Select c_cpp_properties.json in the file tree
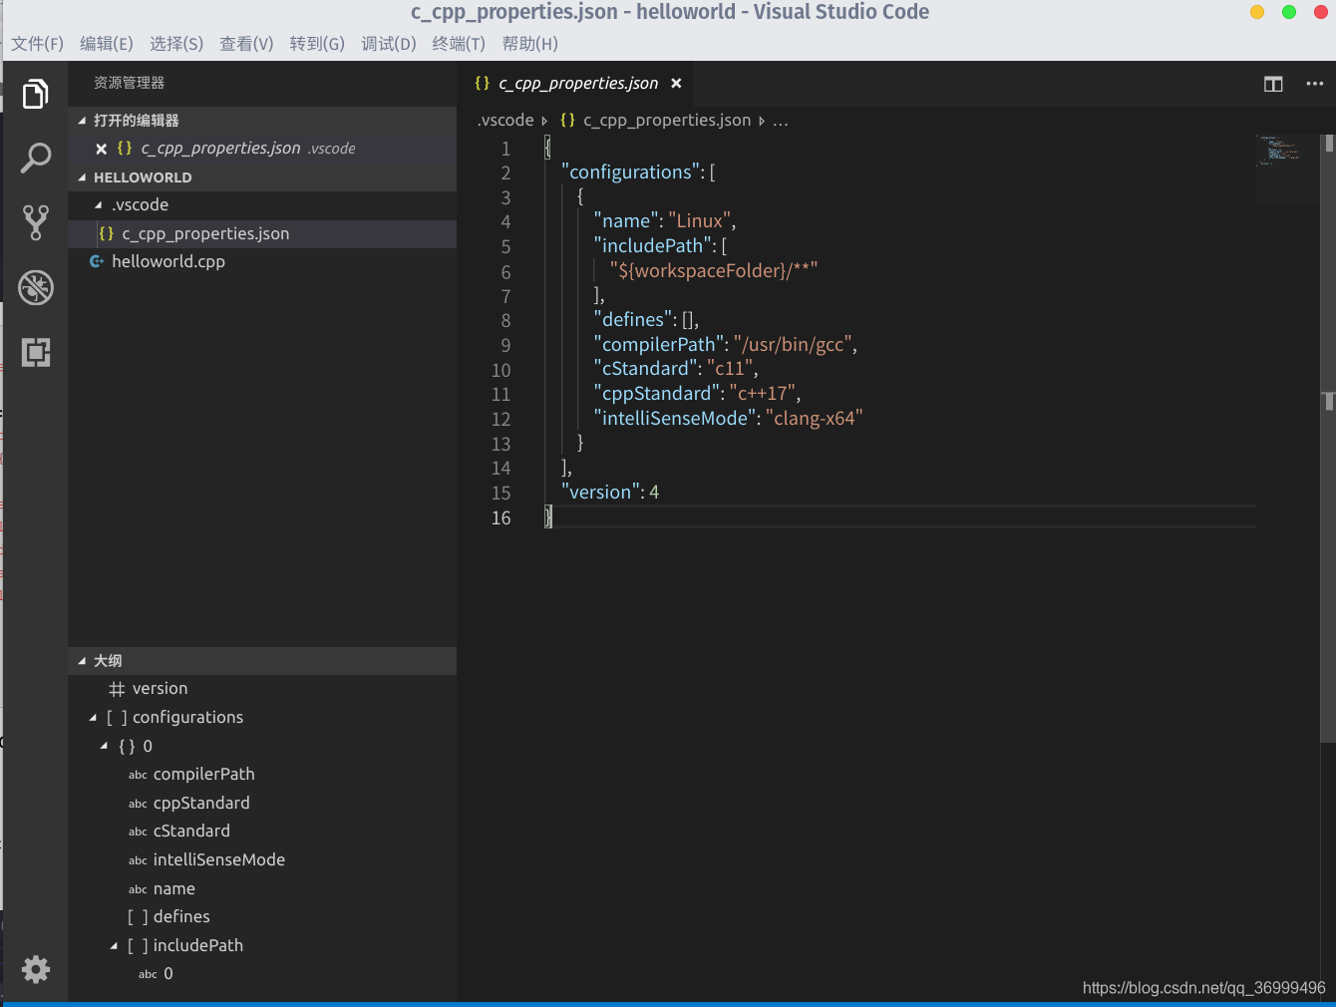1336x1007 pixels. tap(262, 233)
